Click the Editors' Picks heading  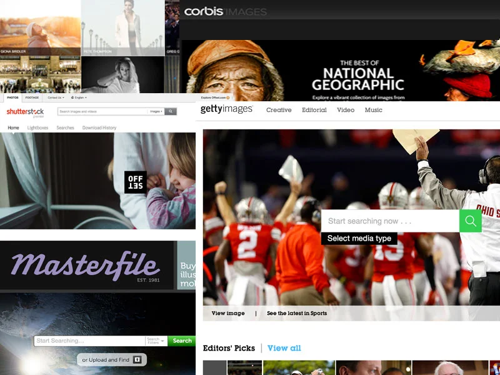(229, 348)
